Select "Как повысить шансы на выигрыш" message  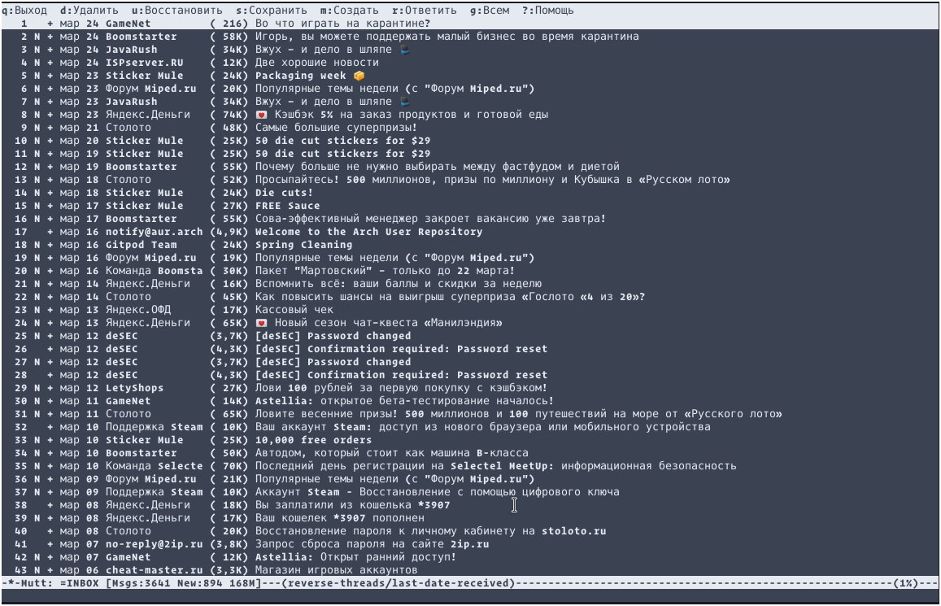pos(470,296)
